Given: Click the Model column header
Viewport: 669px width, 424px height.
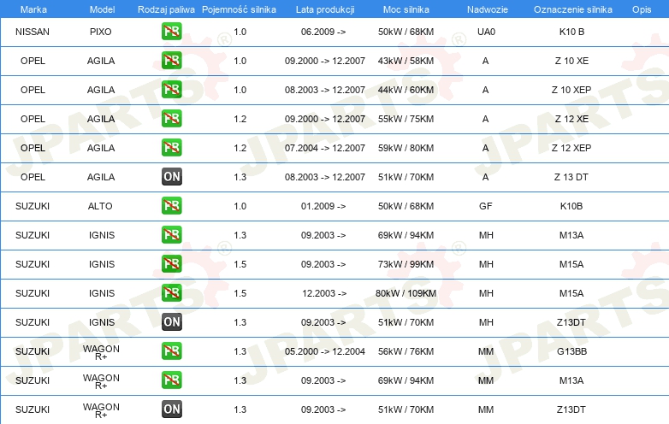Looking at the screenshot, I should tap(102, 9).
